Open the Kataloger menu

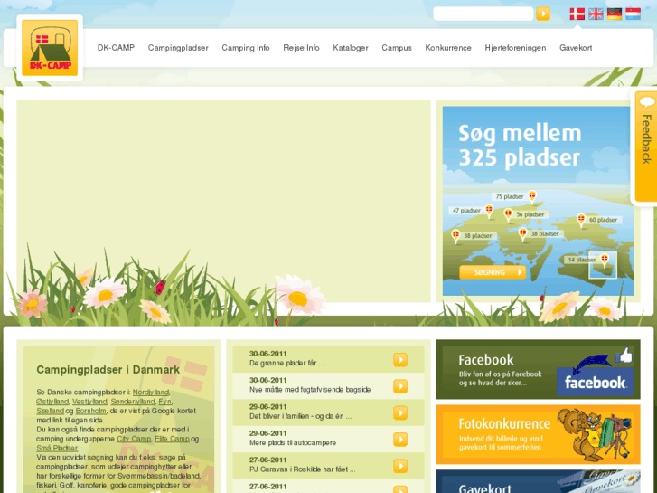351,48
